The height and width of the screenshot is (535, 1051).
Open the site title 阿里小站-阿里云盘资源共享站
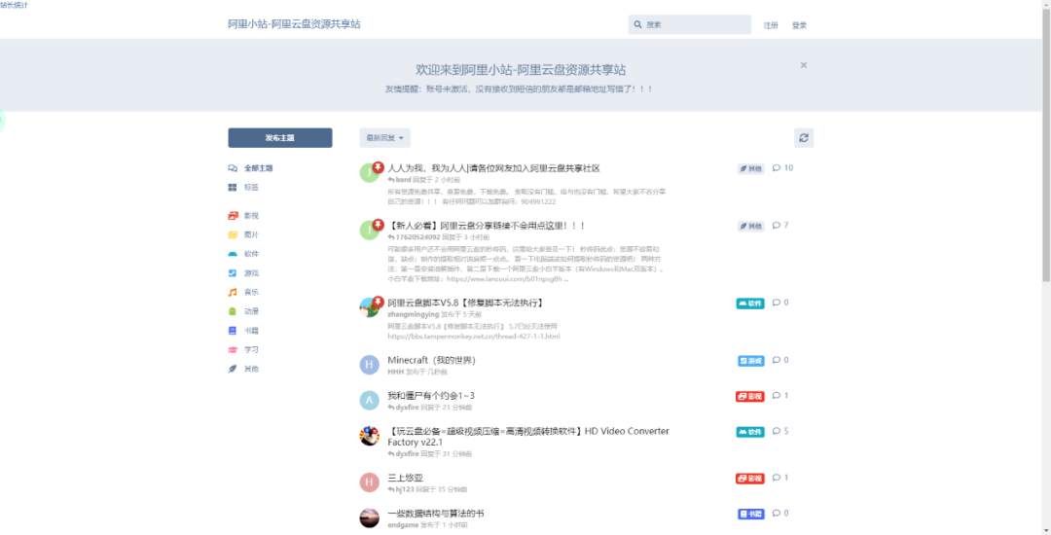pyautogui.click(x=294, y=24)
